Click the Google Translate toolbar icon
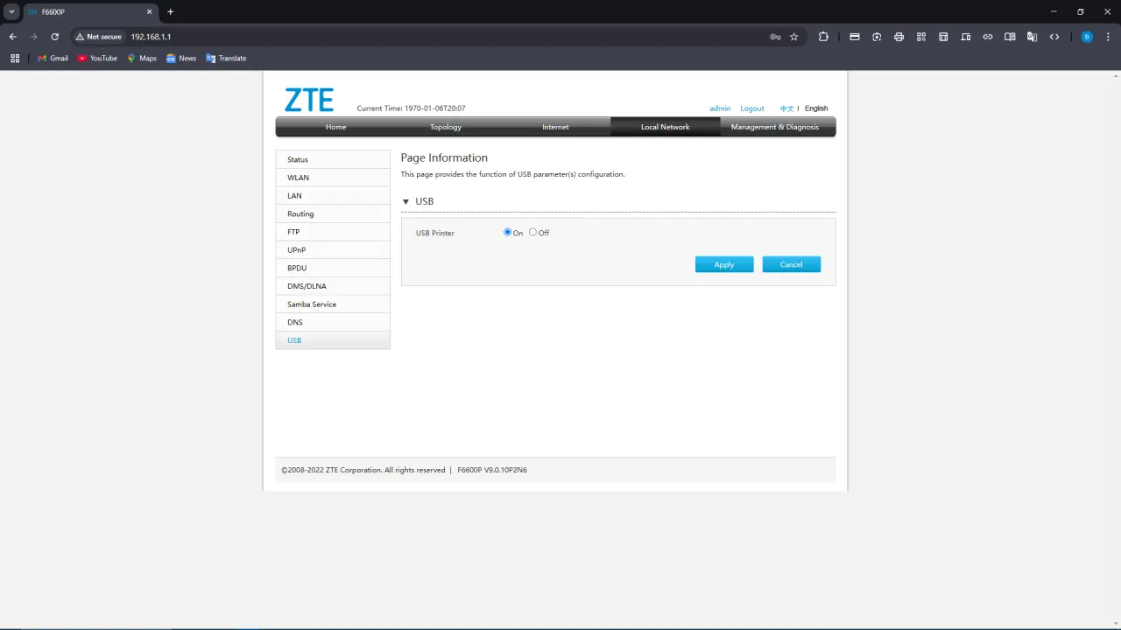The height and width of the screenshot is (630, 1121). point(1032,37)
